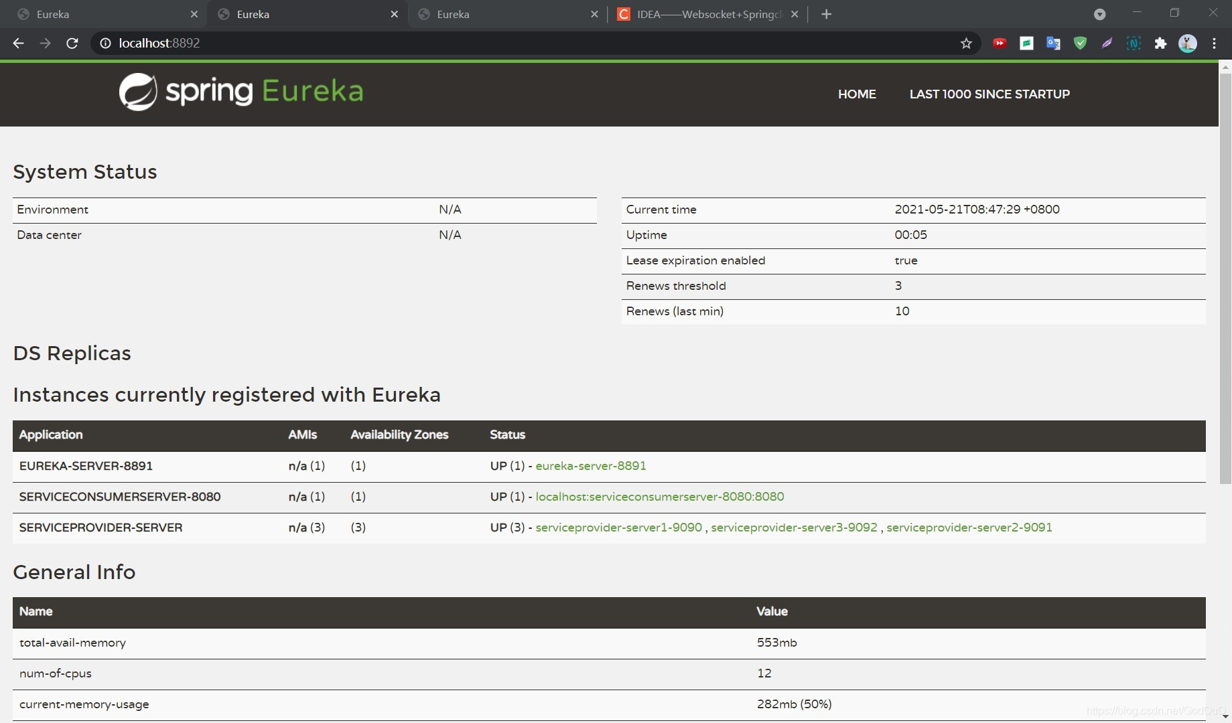Open the Chrome profile avatar
This screenshot has height=723, width=1232.
coord(1188,44)
